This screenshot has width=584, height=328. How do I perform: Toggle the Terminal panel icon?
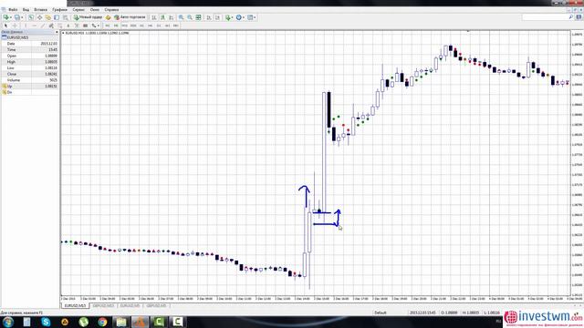[57, 17]
